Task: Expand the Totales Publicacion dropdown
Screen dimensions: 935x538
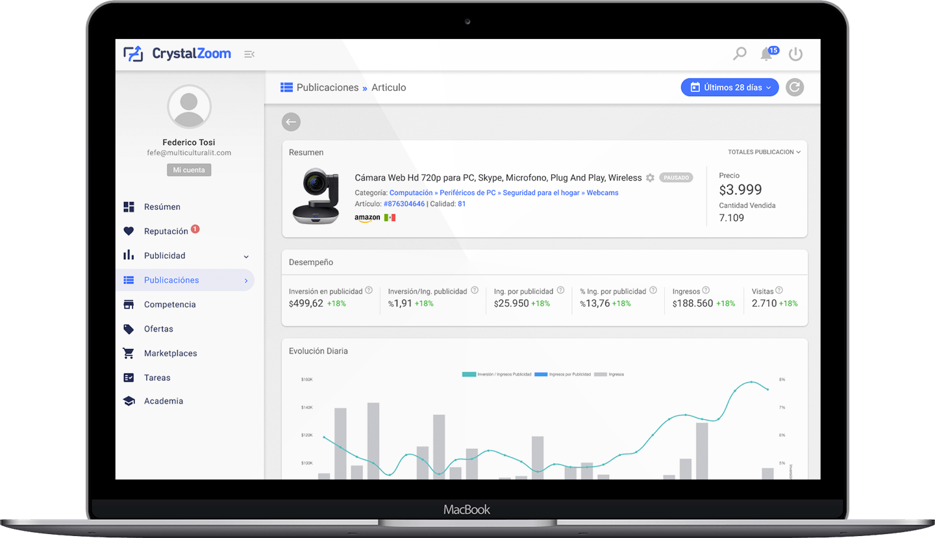Action: 764,152
